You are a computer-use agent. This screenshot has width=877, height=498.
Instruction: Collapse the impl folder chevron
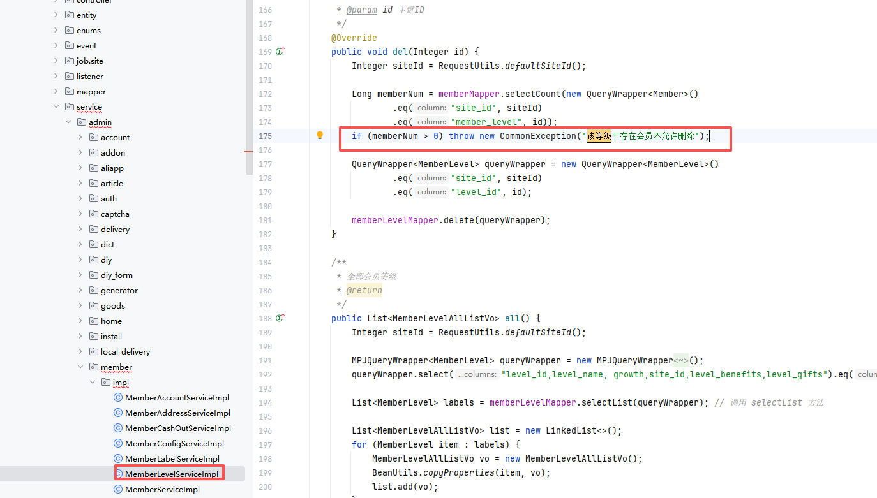tap(93, 382)
